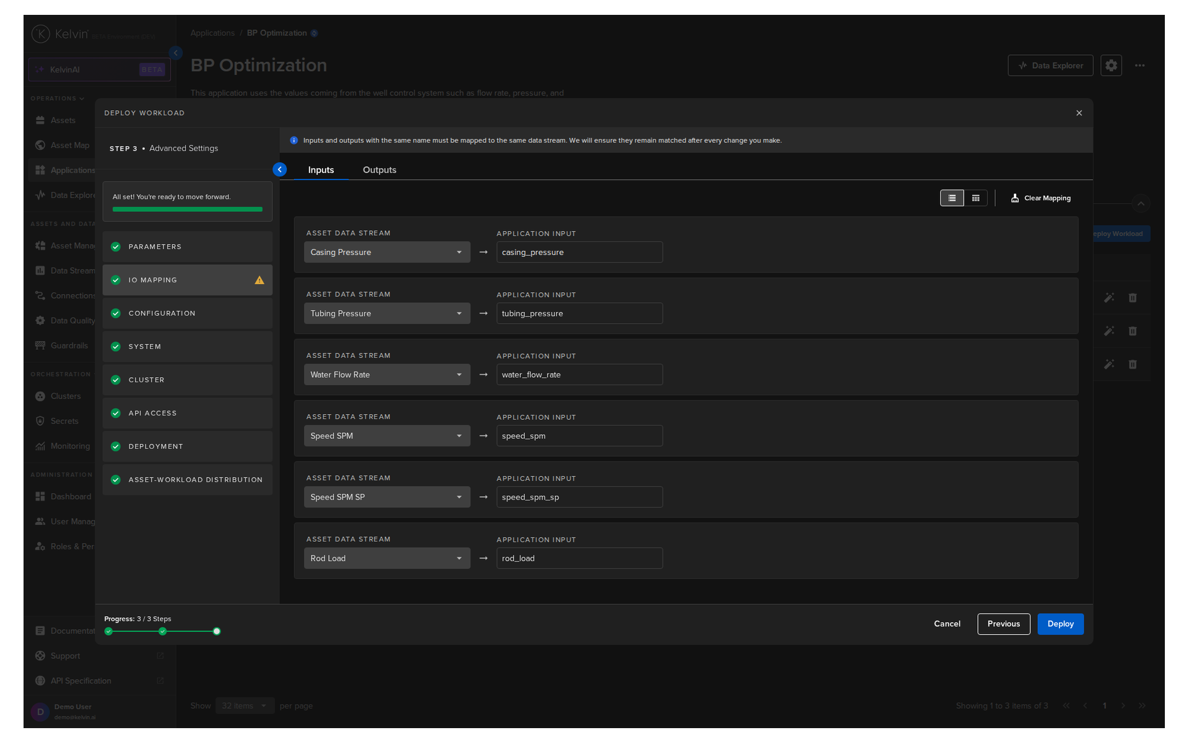This screenshot has height=743, width=1189.
Task: Click the IO Mapping warning triangle icon
Action: click(x=259, y=280)
